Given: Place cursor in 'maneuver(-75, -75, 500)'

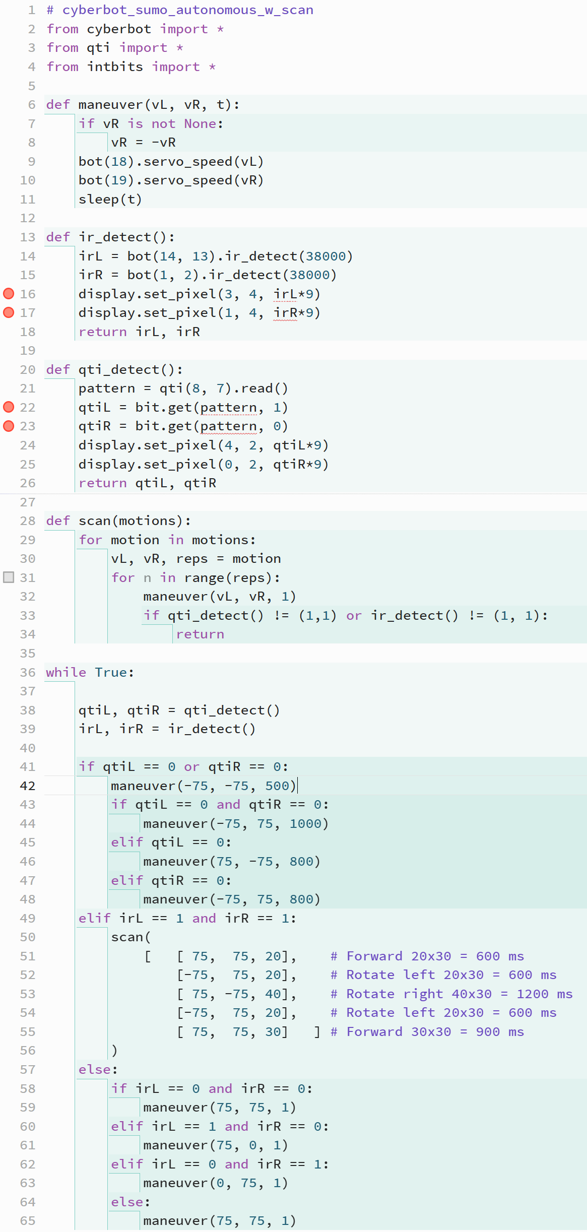Looking at the screenshot, I should 204,786.
